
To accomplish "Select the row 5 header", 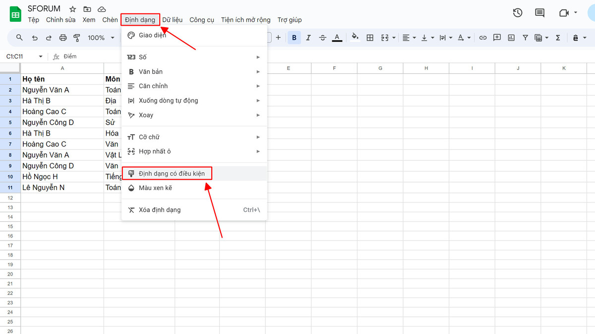I will tap(10, 122).
